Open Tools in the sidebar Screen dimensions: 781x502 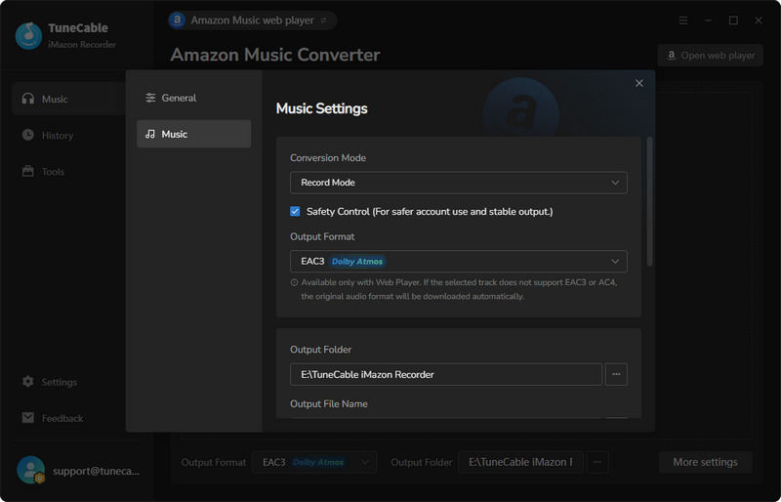tap(43, 172)
